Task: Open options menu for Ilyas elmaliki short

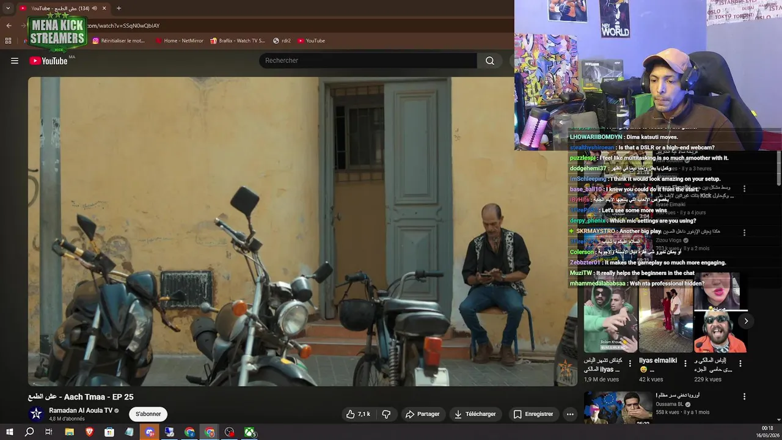Action: (x=685, y=363)
